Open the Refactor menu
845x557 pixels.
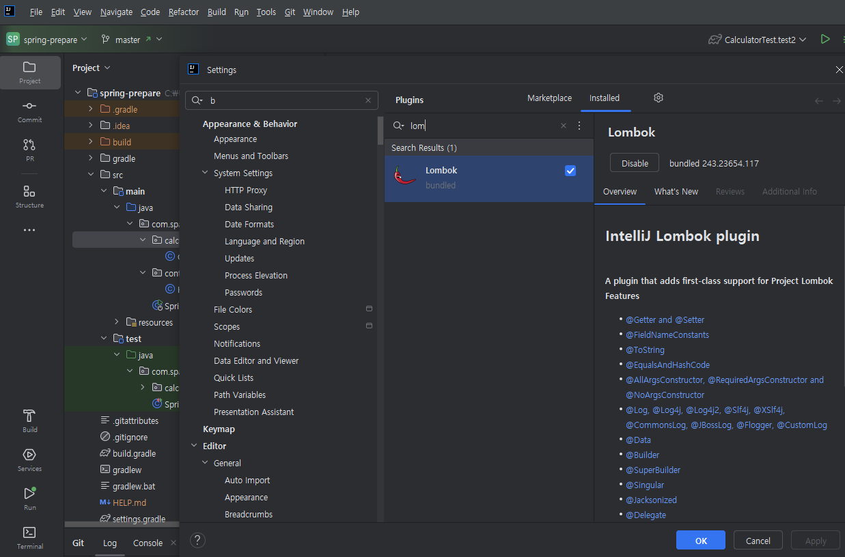point(184,12)
